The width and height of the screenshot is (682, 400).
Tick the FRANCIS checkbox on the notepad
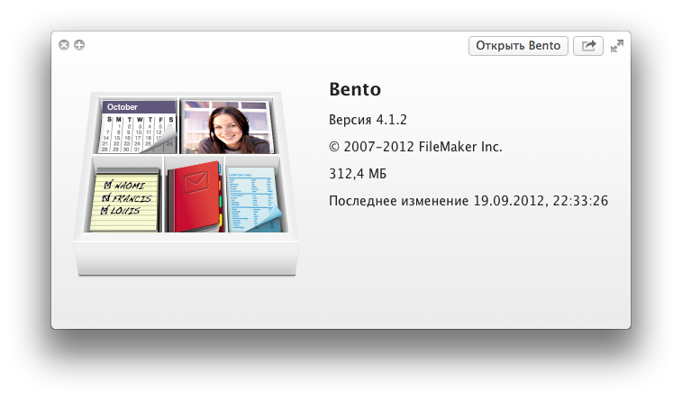coord(106,197)
